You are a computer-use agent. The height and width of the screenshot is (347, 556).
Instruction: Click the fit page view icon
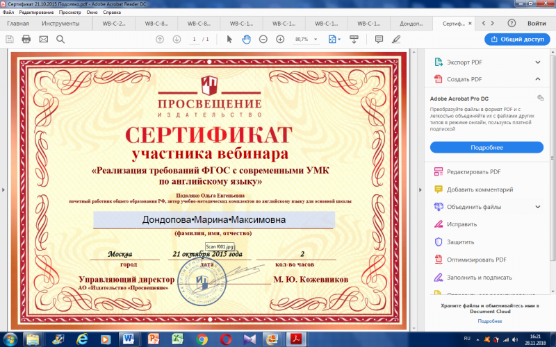(x=332, y=39)
